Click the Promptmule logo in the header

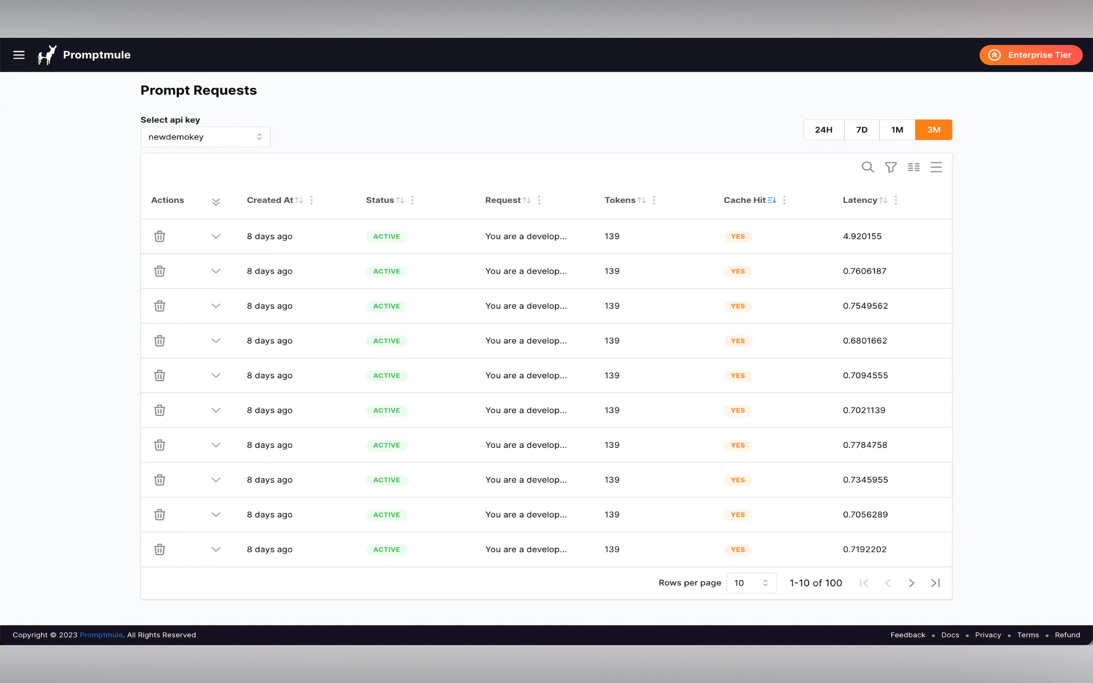point(47,55)
